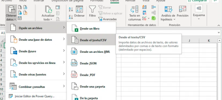Switch to the Datos ribbon tab
The height and width of the screenshot is (100, 222).
point(115,1)
